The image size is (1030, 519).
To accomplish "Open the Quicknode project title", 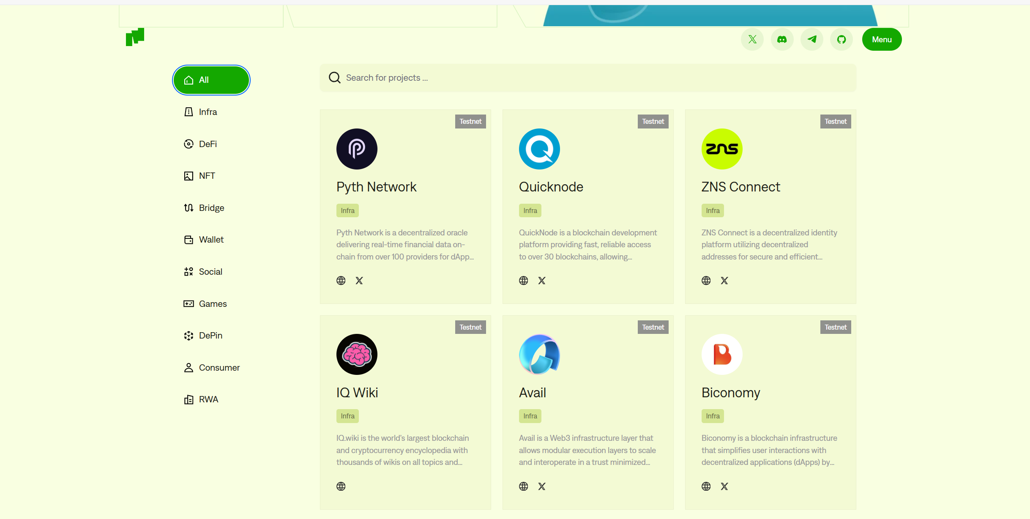I will (x=551, y=187).
